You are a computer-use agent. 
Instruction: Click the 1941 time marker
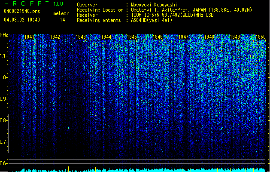[30, 37]
